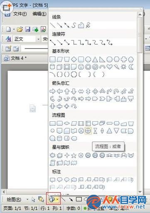150x213 pixels.
Task: Select the highlighted flowchart 'or' circle shape
Action: tap(88, 130)
